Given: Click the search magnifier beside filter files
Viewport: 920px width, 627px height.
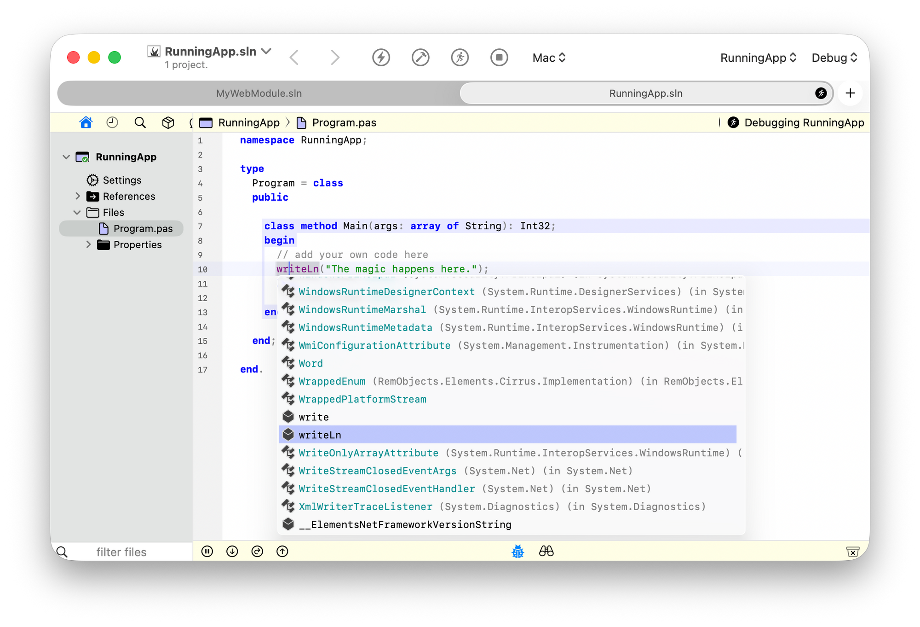Looking at the screenshot, I should click(x=62, y=552).
